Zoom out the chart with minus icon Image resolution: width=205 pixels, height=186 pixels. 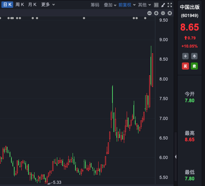[149, 13]
